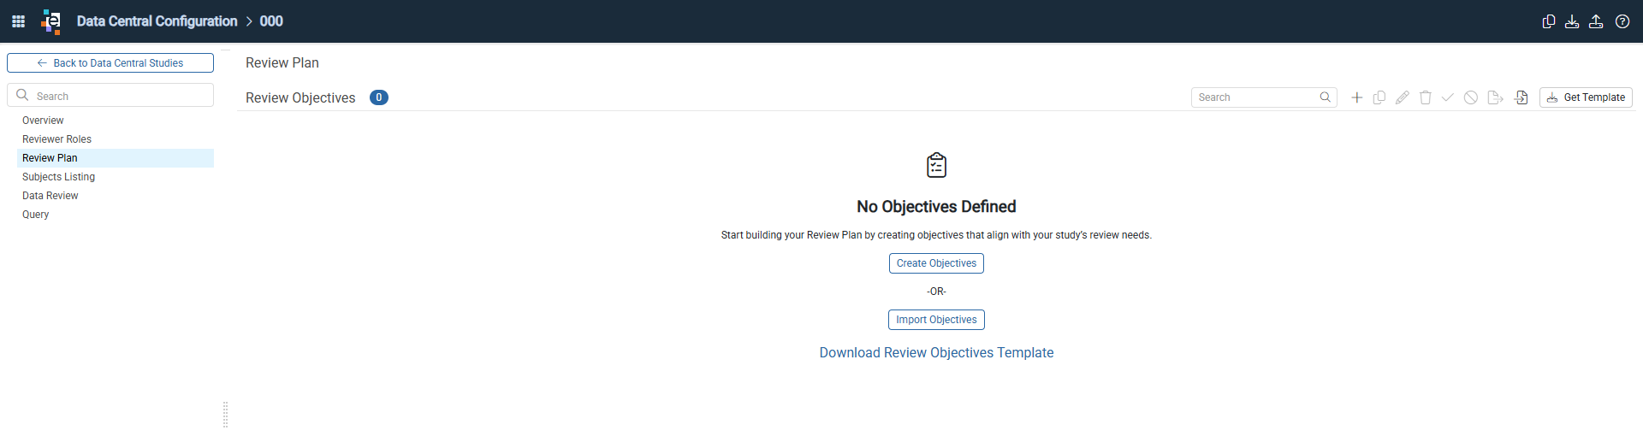Select Review Plan in the sidebar
Screen dimensions: 1643x448
[116, 158]
